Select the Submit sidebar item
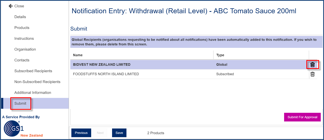The height and width of the screenshot is (140, 324). click(x=20, y=103)
